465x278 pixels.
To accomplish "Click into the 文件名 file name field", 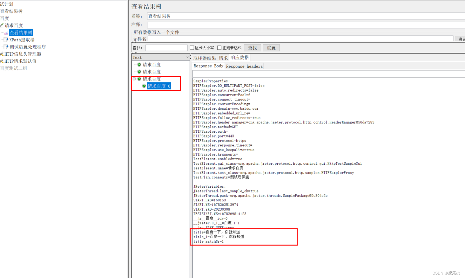I will pyautogui.click(x=300, y=39).
